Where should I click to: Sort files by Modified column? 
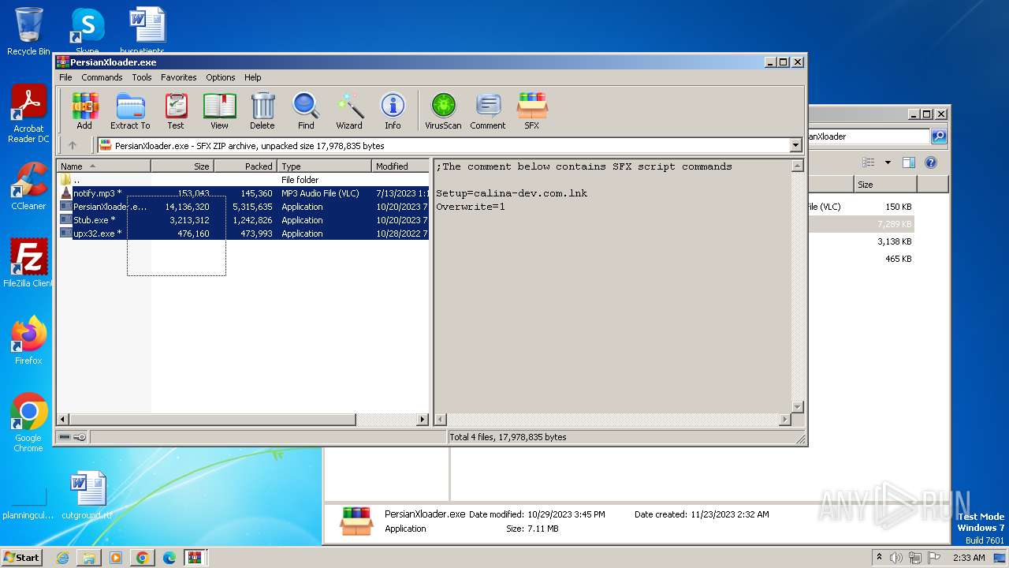coord(400,166)
